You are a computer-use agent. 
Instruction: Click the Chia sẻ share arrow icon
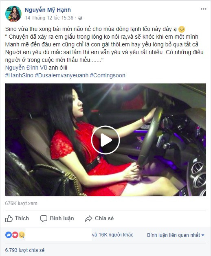coord(88,219)
